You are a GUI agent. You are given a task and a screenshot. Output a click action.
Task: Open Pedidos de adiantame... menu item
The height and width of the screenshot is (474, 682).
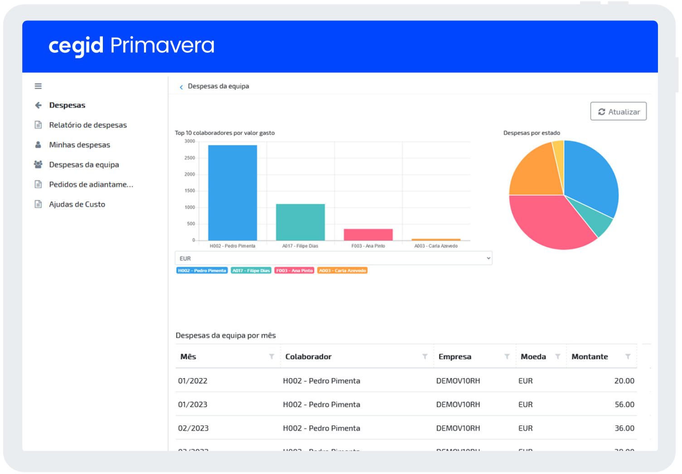[x=91, y=185]
